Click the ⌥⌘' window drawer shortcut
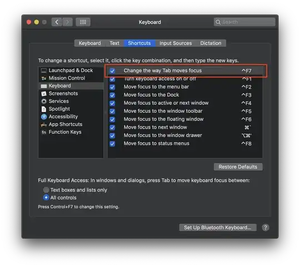The image size is (300, 267). (x=247, y=136)
